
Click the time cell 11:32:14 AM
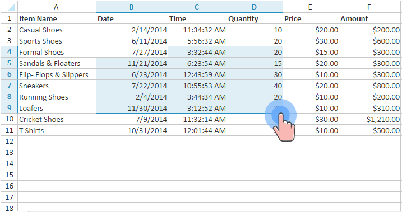point(197,119)
